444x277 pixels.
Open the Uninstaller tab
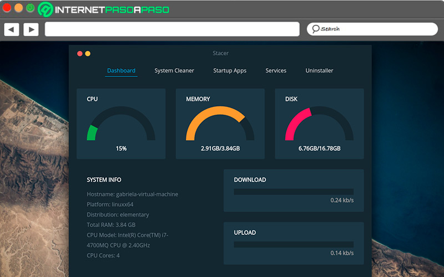tap(319, 71)
